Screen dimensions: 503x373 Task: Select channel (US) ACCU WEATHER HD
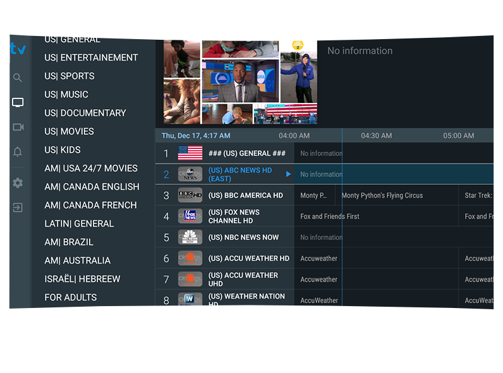(248, 258)
